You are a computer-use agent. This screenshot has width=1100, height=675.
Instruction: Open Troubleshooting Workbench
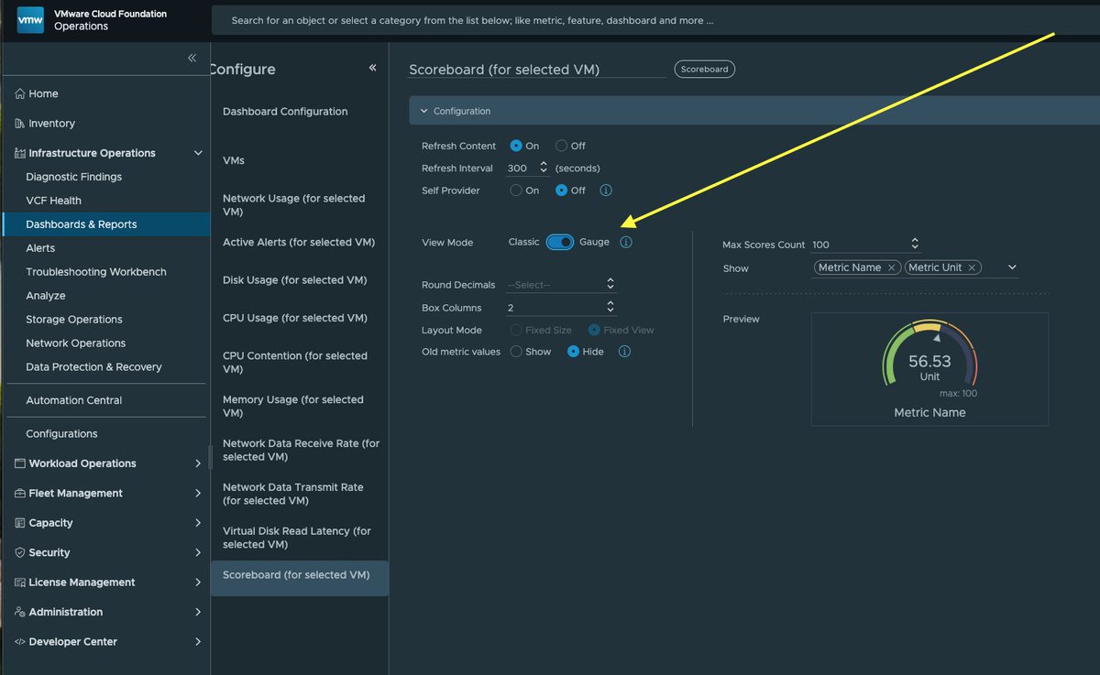click(x=96, y=272)
